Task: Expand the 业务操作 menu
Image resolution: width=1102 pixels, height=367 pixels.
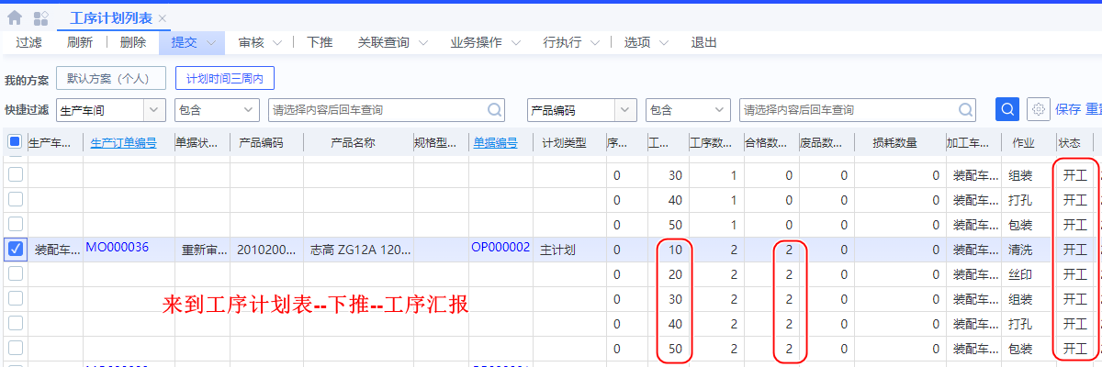Action: [x=485, y=42]
